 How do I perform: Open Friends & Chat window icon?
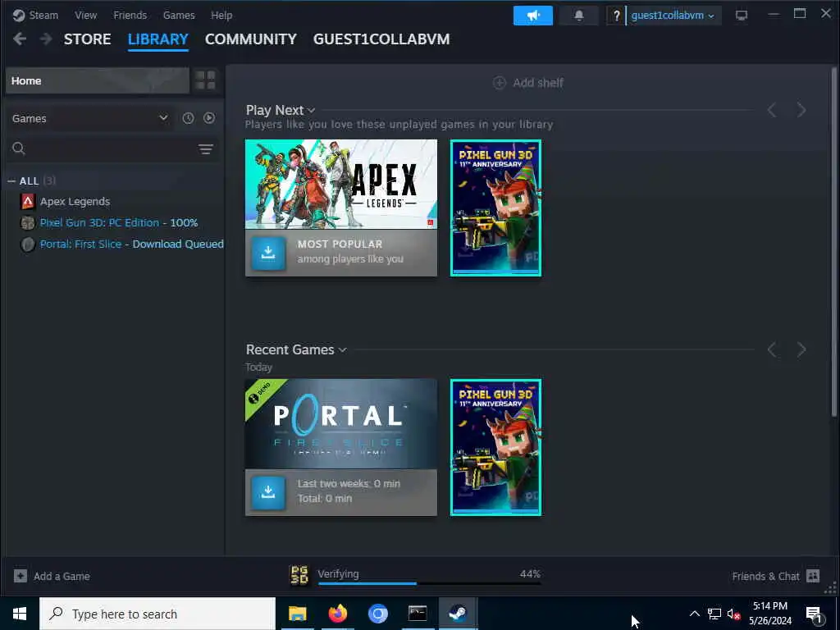point(813,576)
